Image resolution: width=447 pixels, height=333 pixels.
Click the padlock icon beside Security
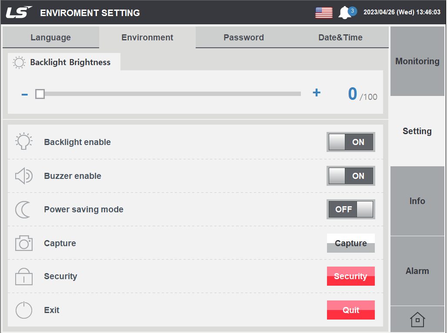[23, 276]
